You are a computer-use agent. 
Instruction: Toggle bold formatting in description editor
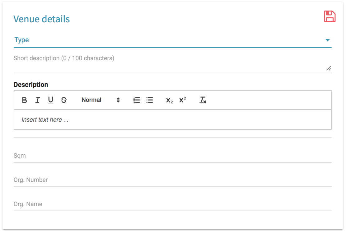24,100
